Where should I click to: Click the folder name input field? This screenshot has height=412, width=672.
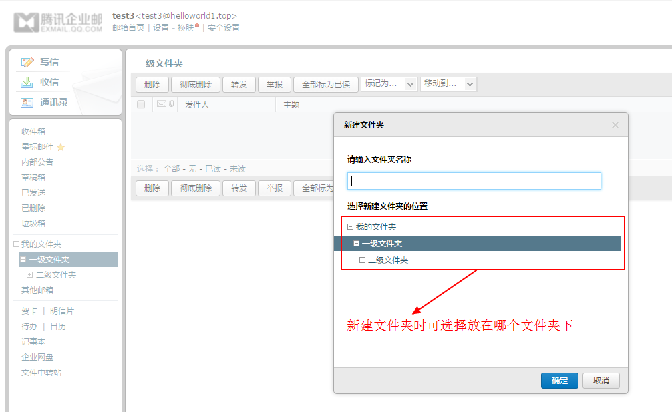click(474, 181)
